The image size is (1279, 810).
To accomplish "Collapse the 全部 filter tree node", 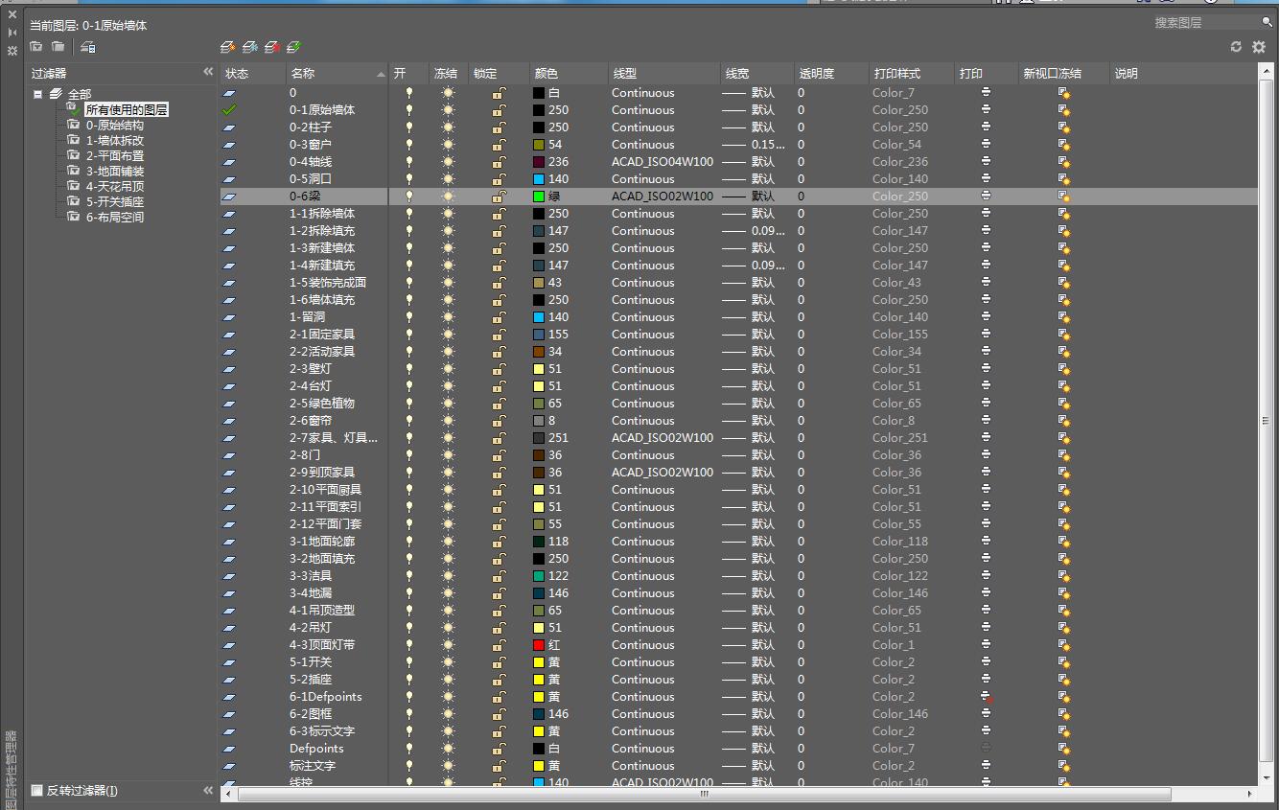I will pos(38,94).
